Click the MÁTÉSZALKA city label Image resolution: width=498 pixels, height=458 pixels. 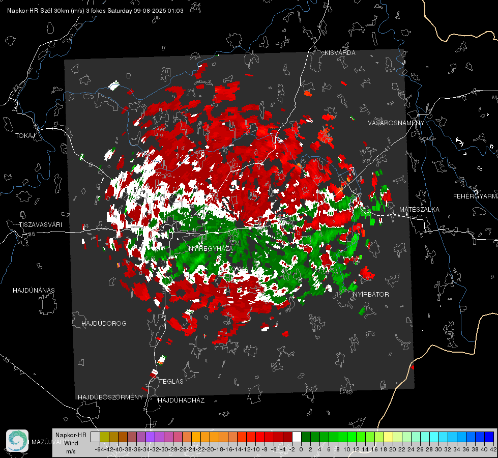pyautogui.click(x=419, y=210)
